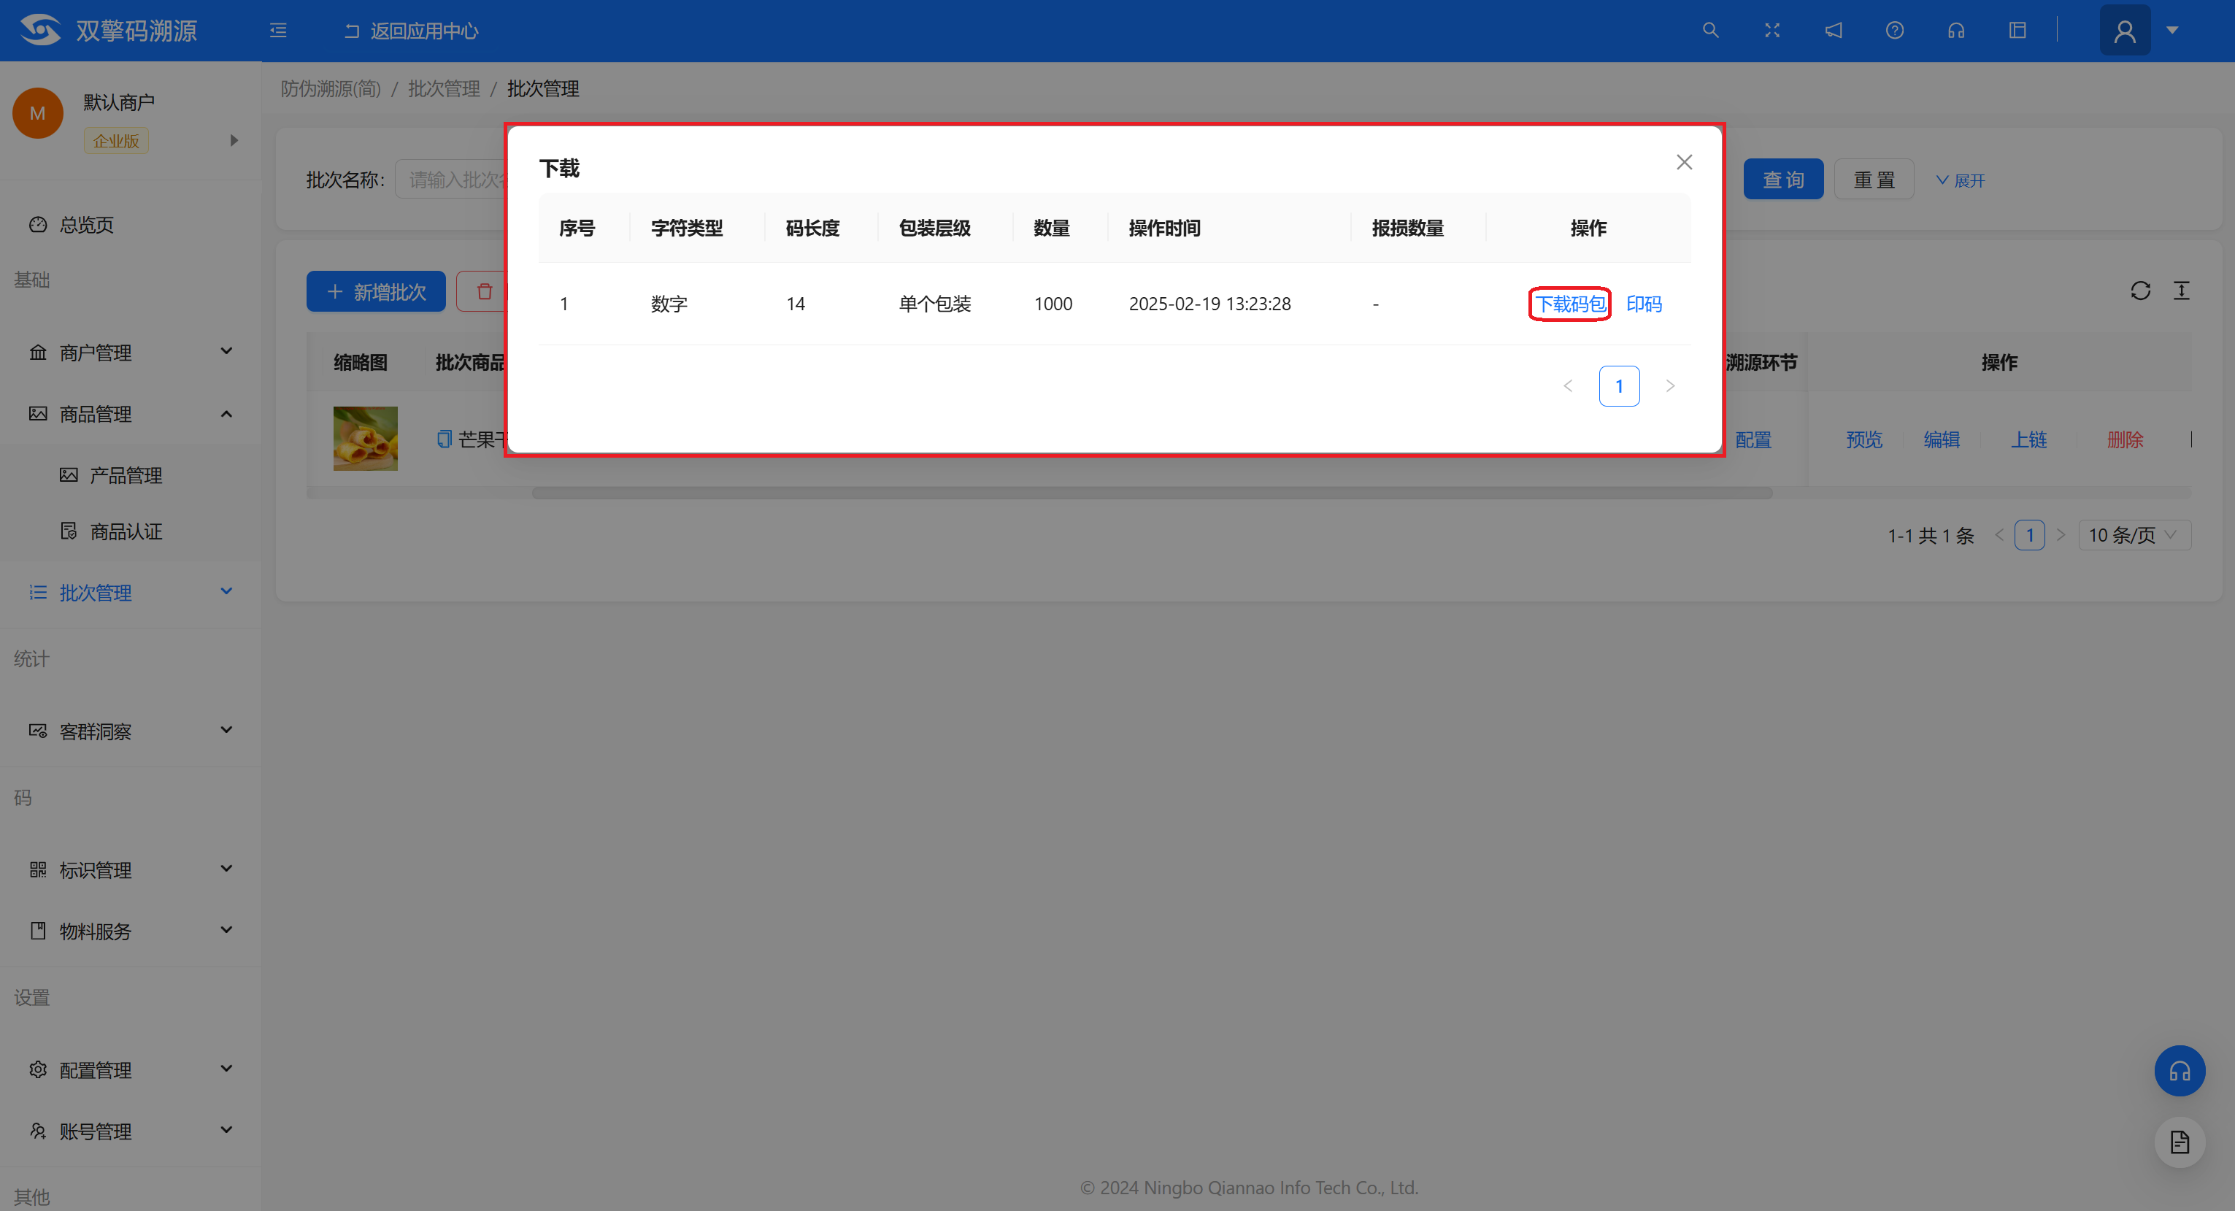Click red 删除 in batch row
This screenshot has width=2235, height=1211.
pos(2125,440)
